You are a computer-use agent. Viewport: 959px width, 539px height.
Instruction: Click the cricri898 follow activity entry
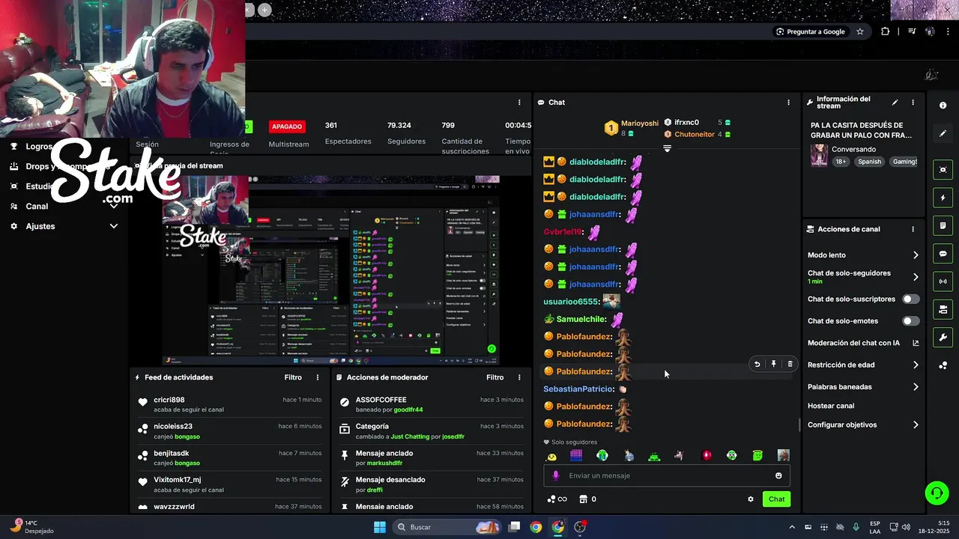coord(229,404)
